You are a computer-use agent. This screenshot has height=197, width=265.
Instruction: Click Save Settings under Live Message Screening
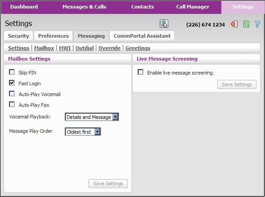(x=237, y=84)
